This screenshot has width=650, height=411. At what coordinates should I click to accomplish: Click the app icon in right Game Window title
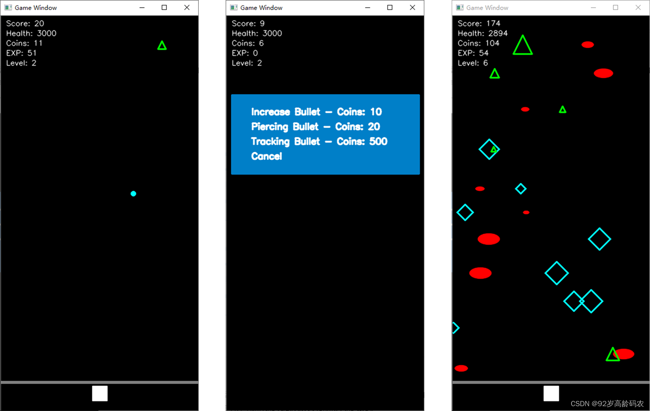[460, 7]
